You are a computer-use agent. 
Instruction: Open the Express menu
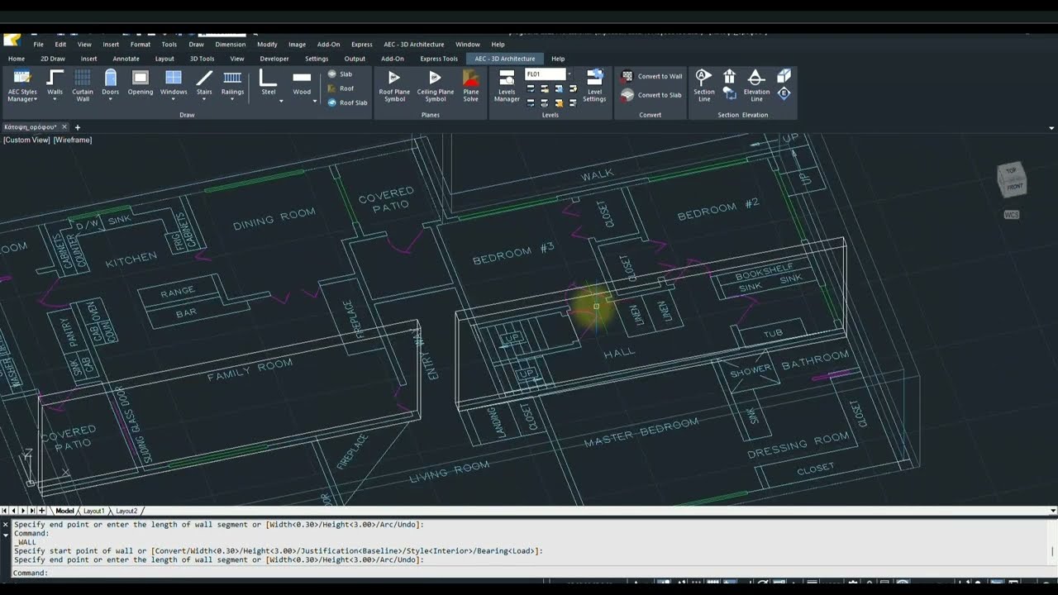pyautogui.click(x=362, y=45)
